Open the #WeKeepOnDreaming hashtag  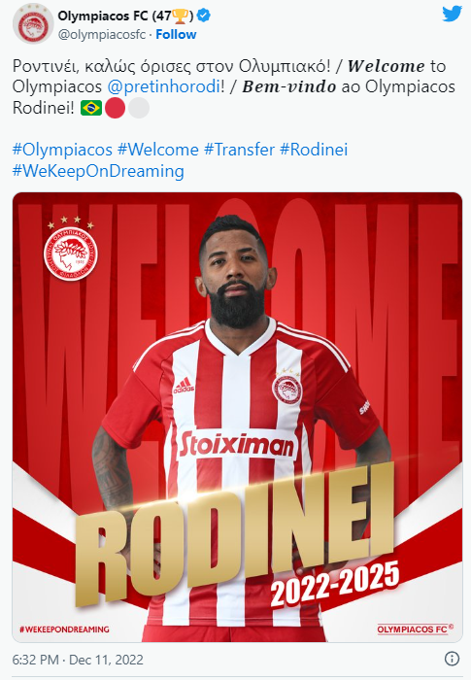[98, 171]
